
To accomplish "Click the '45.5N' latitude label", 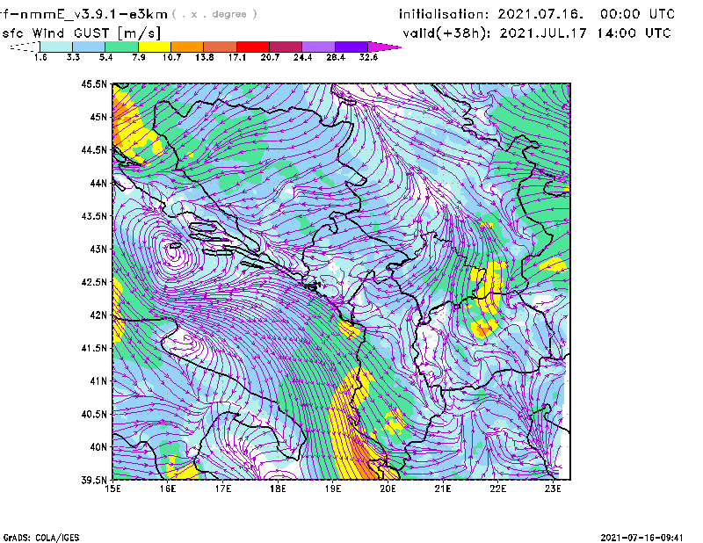I will [94, 83].
